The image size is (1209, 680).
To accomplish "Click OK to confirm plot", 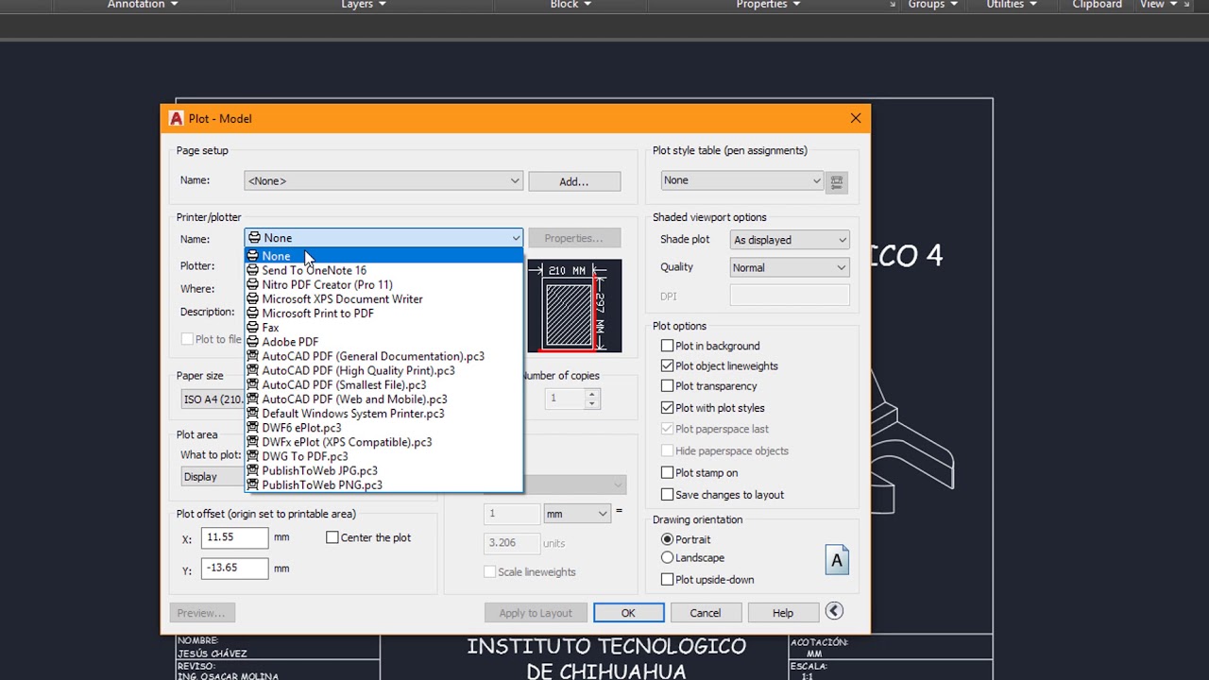I will click(628, 613).
